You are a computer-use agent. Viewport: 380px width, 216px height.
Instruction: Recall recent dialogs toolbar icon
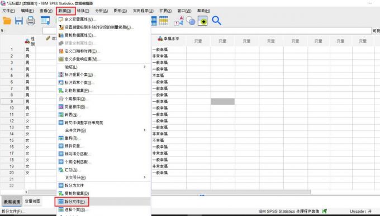(45, 21)
